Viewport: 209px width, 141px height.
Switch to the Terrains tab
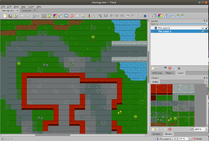(x=156, y=134)
